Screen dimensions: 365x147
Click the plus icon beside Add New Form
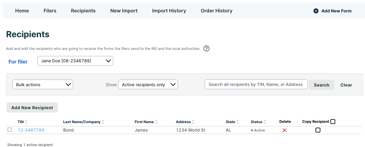[x=316, y=11]
